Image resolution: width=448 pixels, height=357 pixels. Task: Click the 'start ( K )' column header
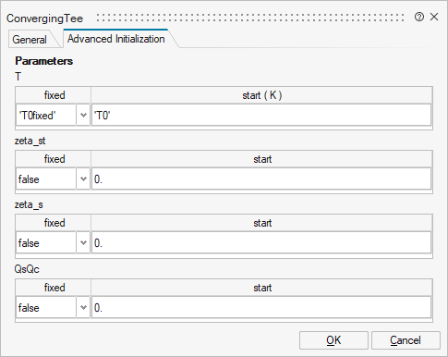click(x=261, y=95)
